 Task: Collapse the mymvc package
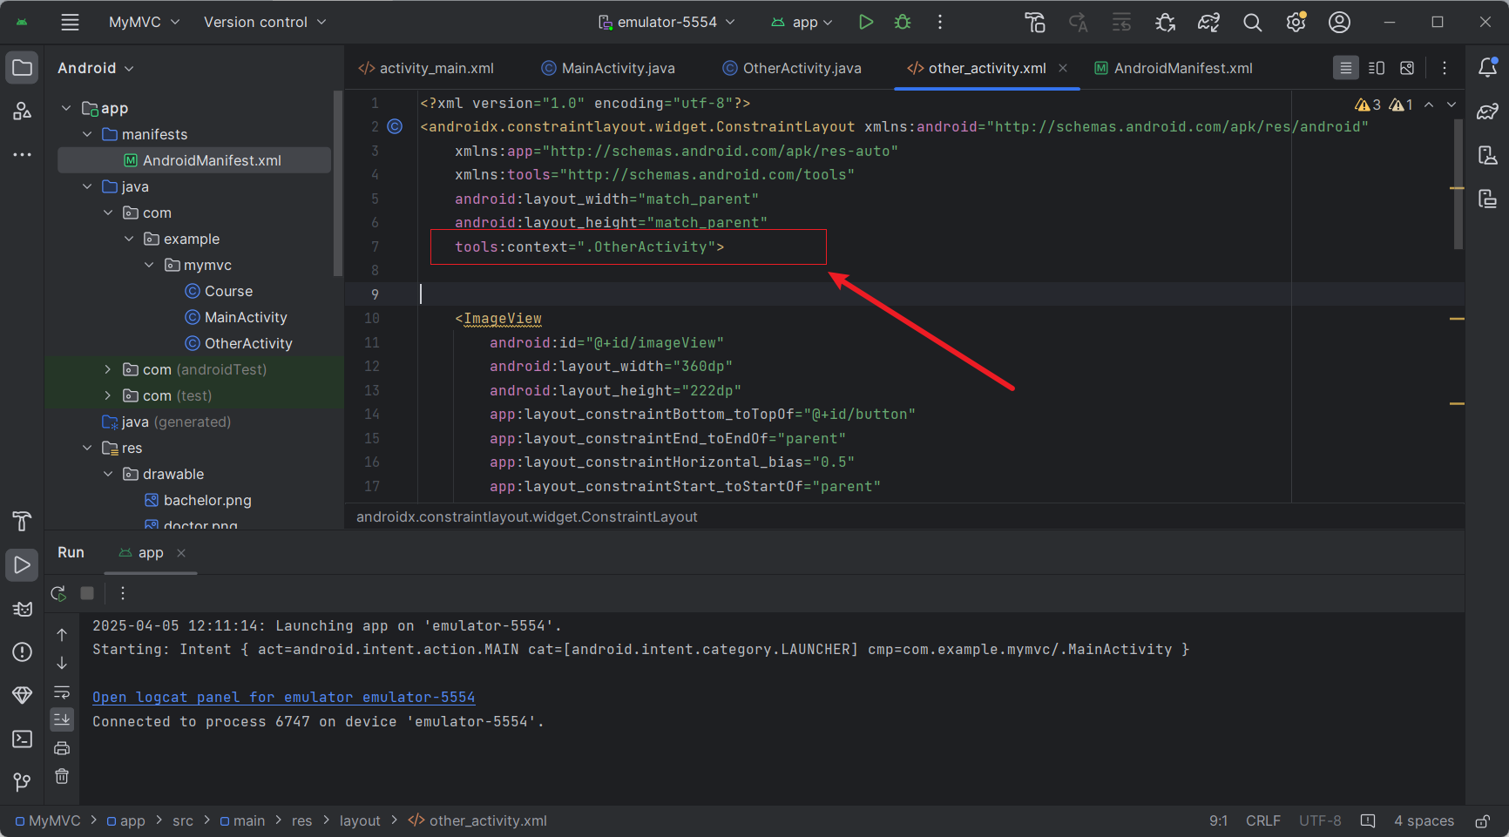[149, 265]
